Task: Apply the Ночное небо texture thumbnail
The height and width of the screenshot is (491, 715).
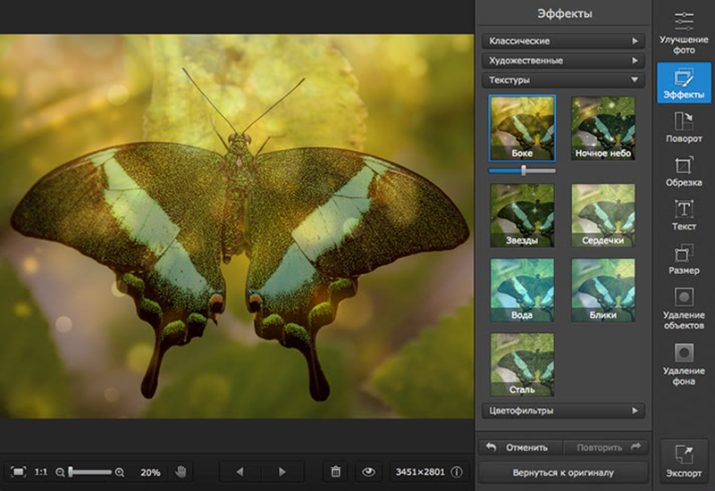Action: [x=603, y=127]
